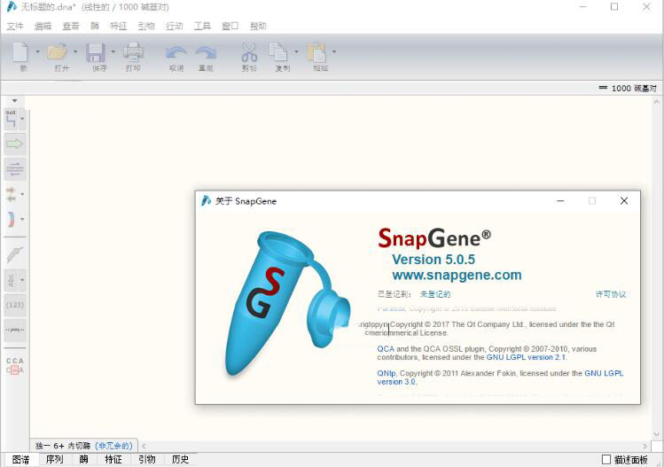Click the (123) numbering sidebar icon

tap(14, 305)
